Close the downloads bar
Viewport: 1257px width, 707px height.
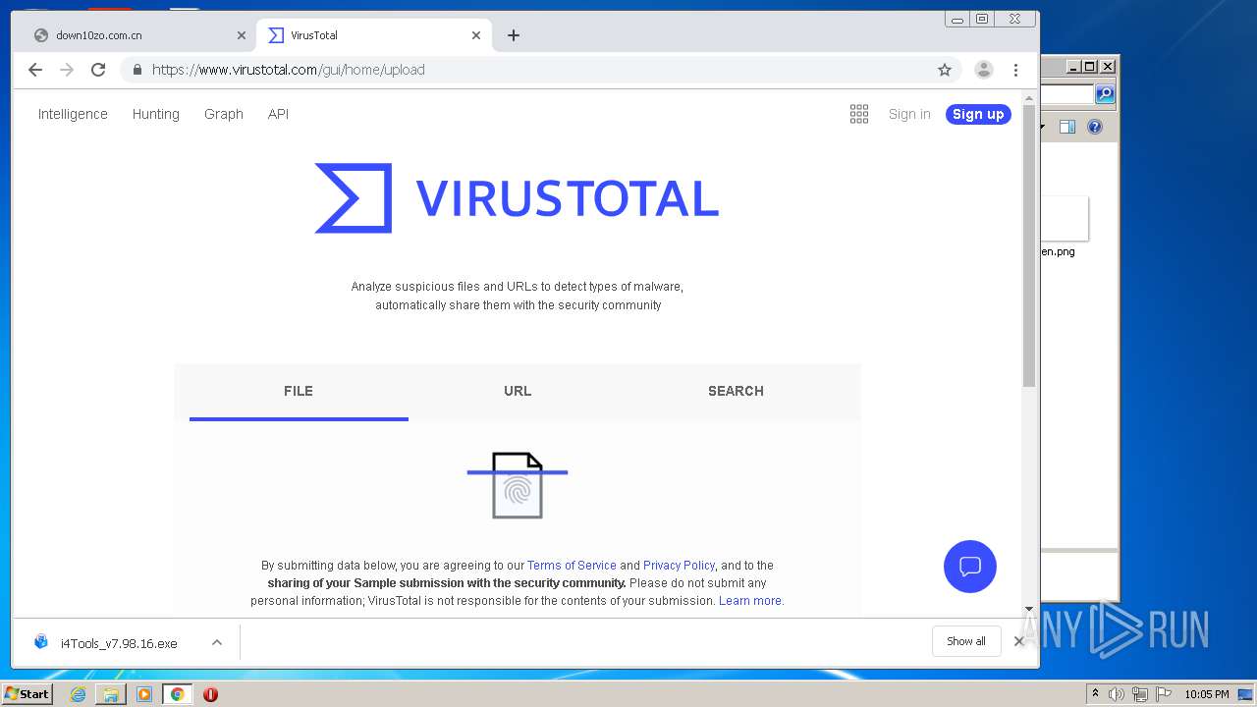click(1019, 641)
